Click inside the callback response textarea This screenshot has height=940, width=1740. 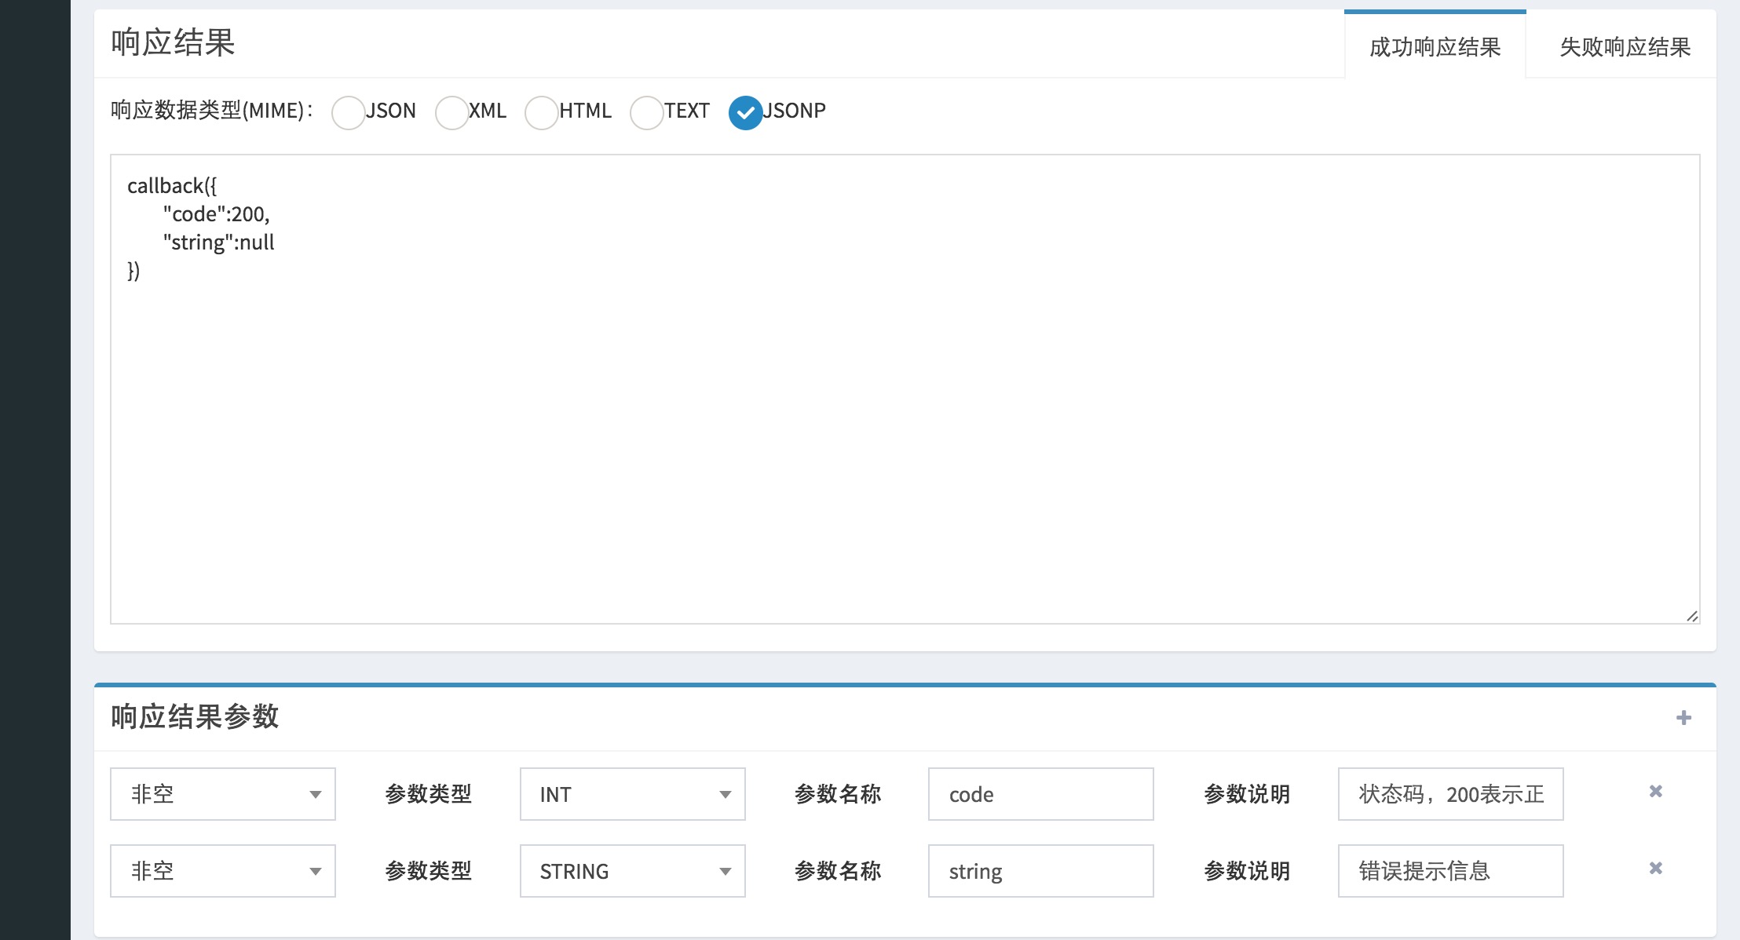point(903,392)
